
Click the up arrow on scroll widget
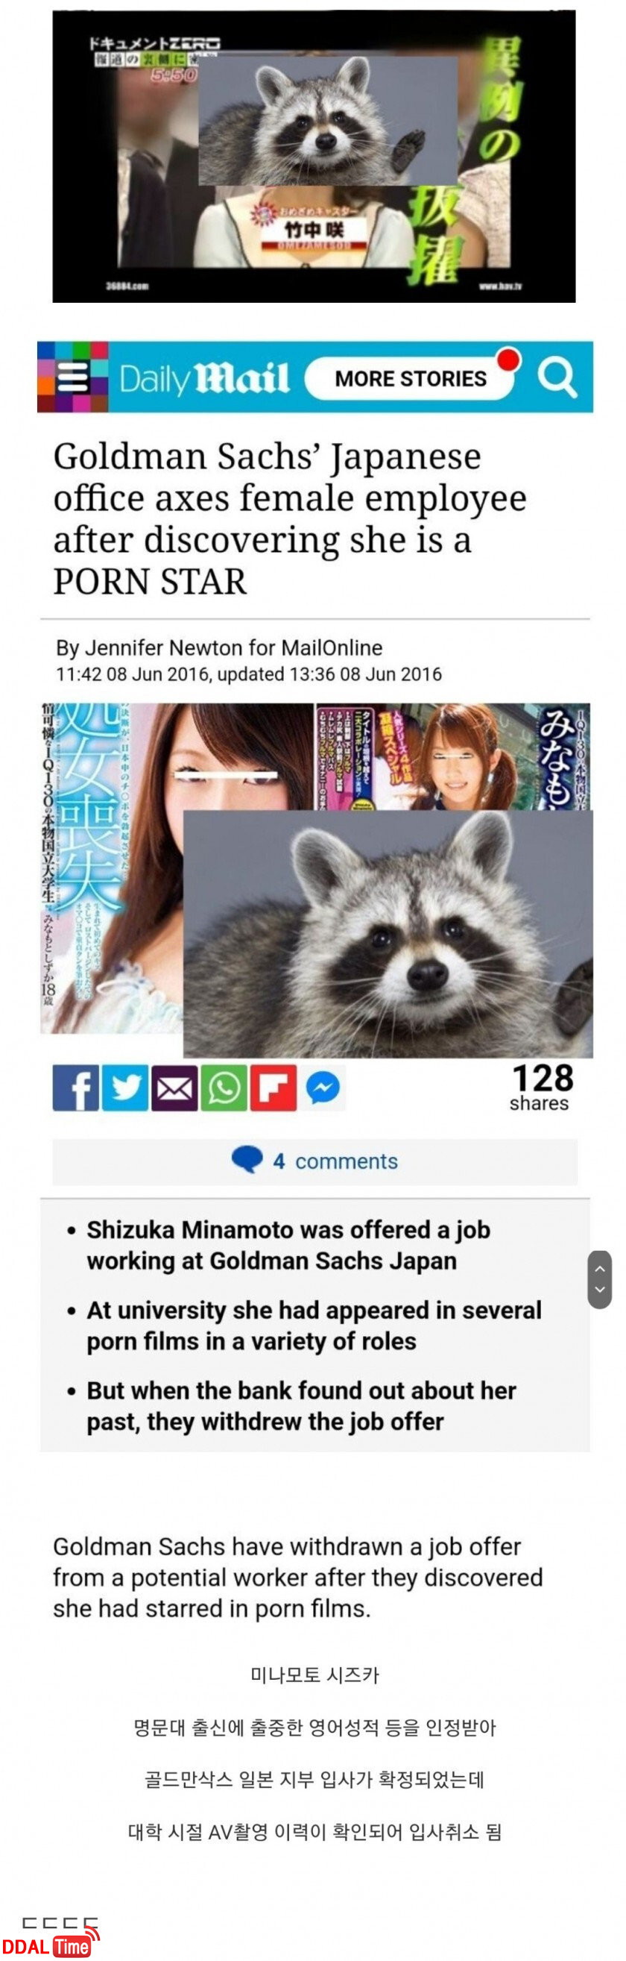click(599, 1268)
